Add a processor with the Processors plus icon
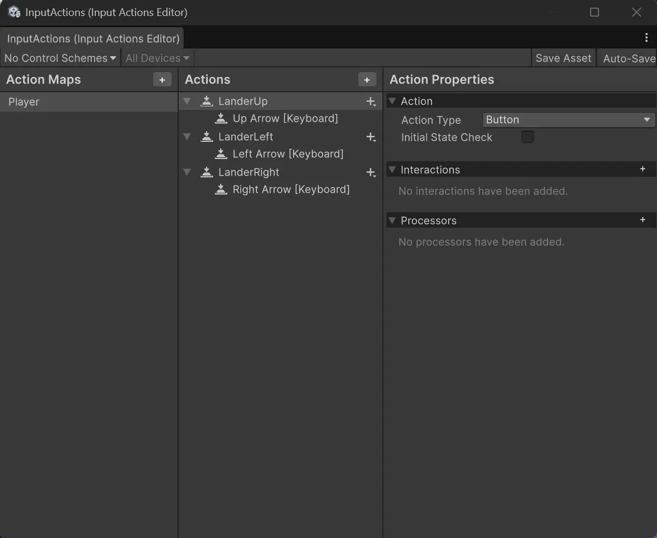Screen dimensions: 657x538 pos(643,220)
